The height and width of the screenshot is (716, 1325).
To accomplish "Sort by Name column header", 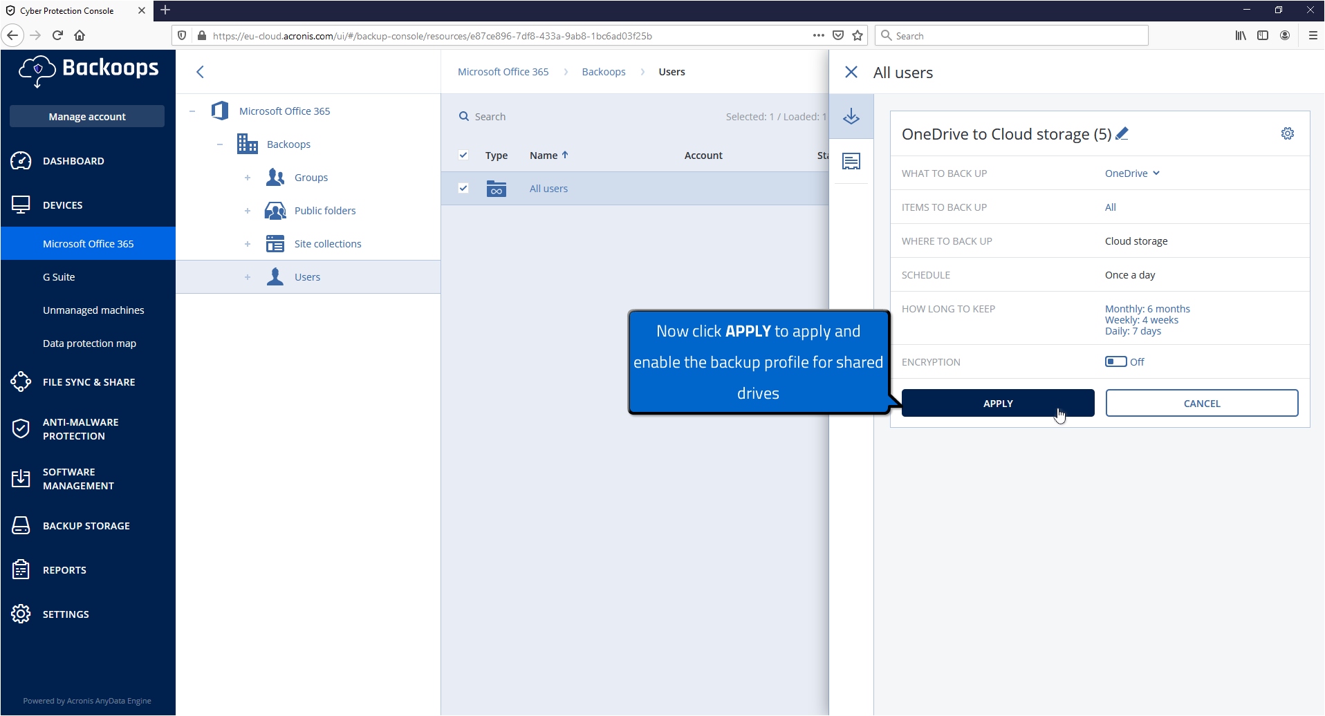I will pyautogui.click(x=549, y=156).
